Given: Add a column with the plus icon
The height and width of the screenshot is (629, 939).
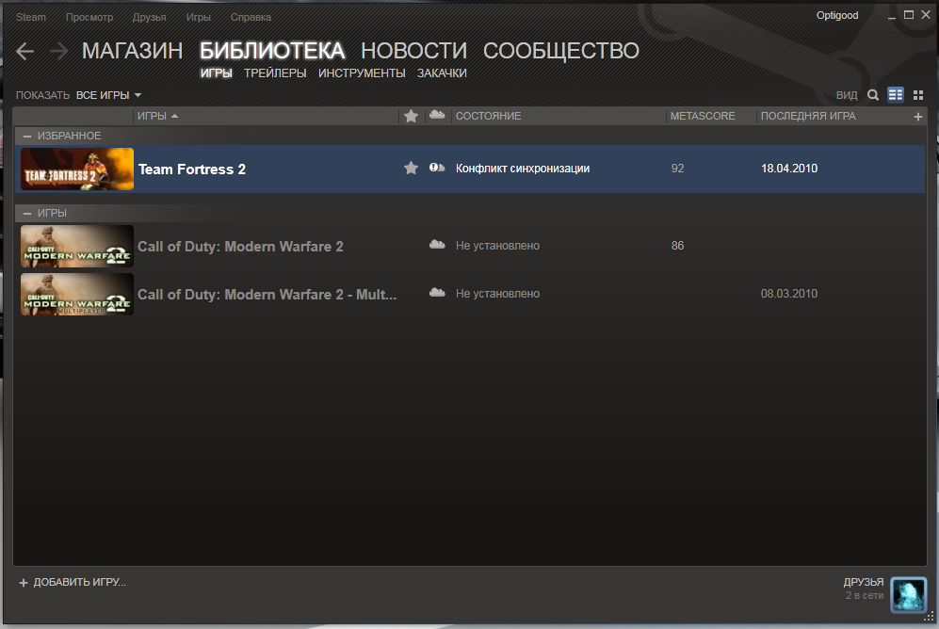Looking at the screenshot, I should 918,117.
